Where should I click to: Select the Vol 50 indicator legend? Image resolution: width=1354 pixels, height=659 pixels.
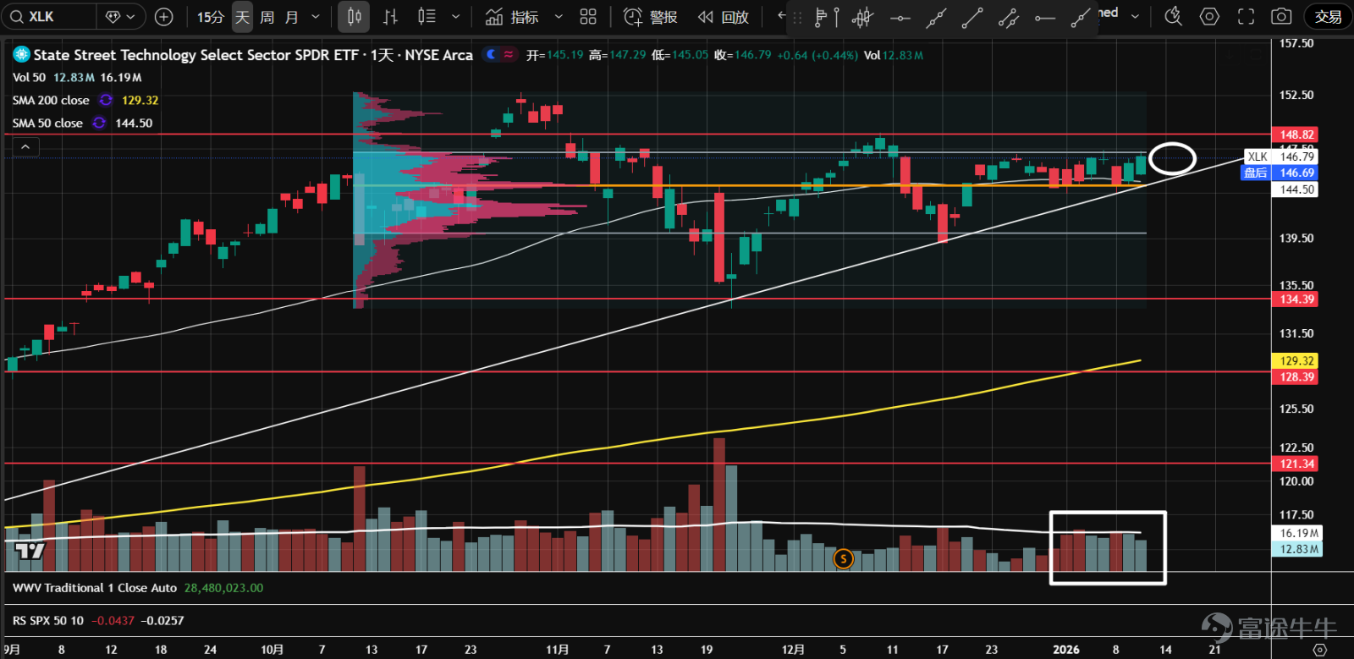pyautogui.click(x=29, y=78)
